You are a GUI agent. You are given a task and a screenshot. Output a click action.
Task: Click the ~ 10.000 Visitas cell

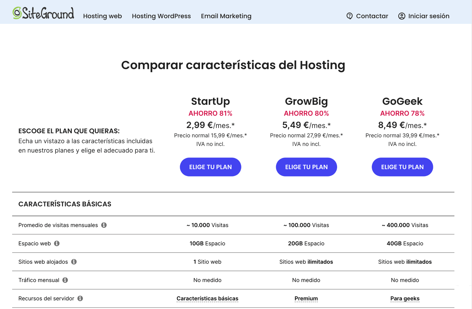207,225
